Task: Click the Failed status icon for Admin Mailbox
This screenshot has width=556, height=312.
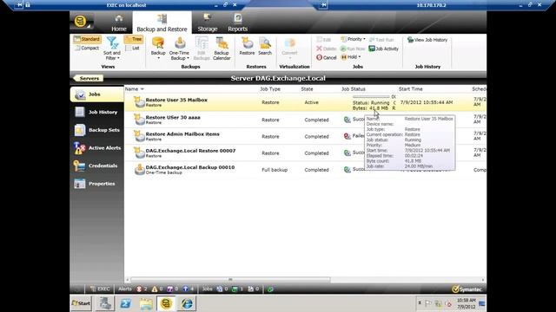Action: pos(347,136)
